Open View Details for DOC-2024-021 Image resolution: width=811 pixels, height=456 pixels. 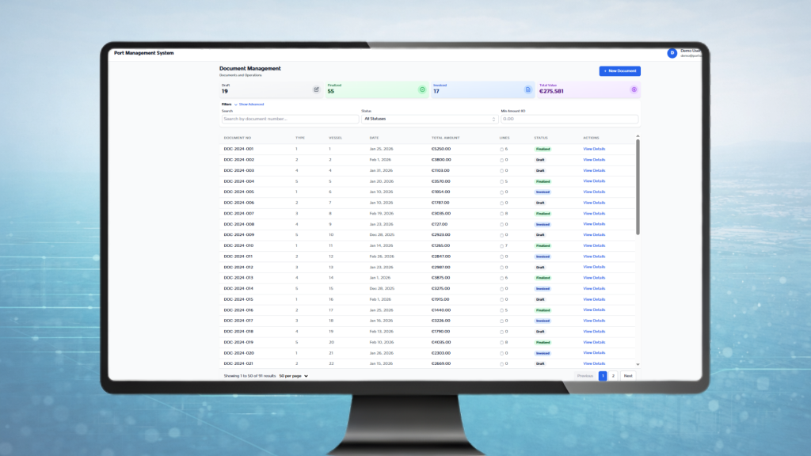tap(594, 363)
